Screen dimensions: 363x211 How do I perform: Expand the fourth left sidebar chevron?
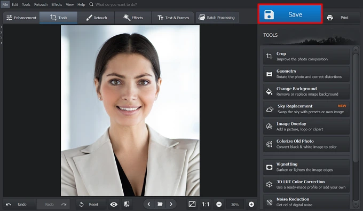click(2, 43)
